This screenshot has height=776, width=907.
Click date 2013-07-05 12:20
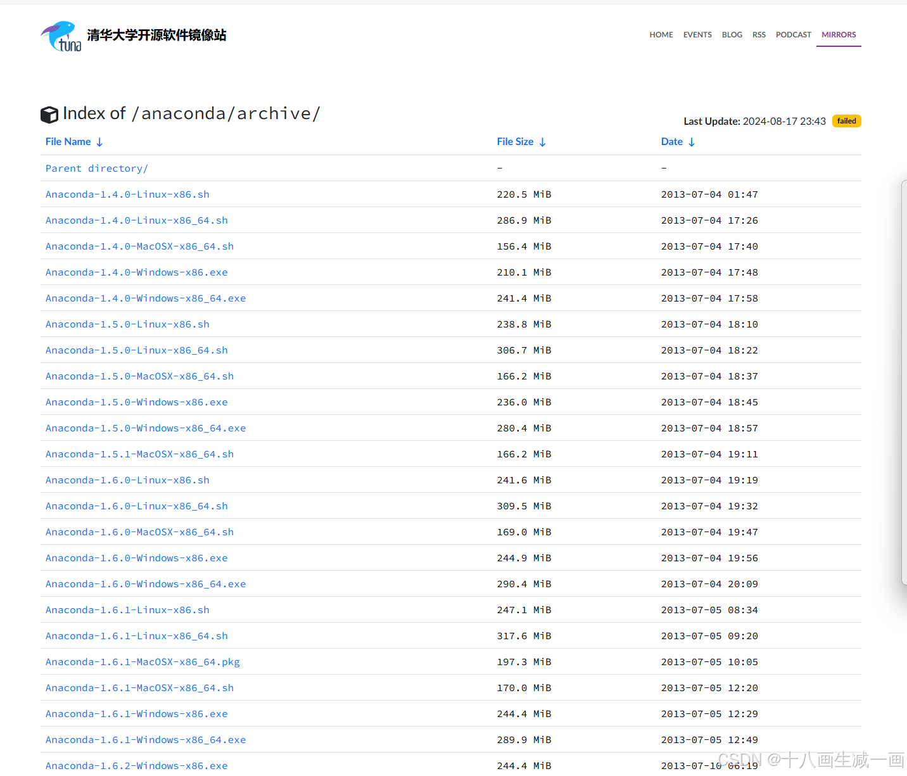pos(709,688)
